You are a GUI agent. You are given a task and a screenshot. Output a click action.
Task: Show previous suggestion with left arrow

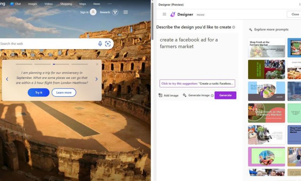tap(7, 79)
